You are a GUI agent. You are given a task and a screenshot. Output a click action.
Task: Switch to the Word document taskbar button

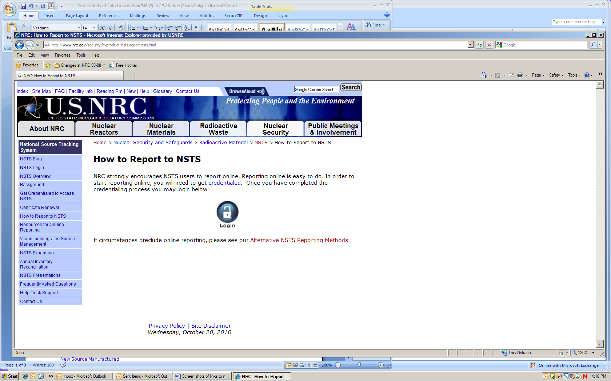pyautogui.click(x=203, y=376)
